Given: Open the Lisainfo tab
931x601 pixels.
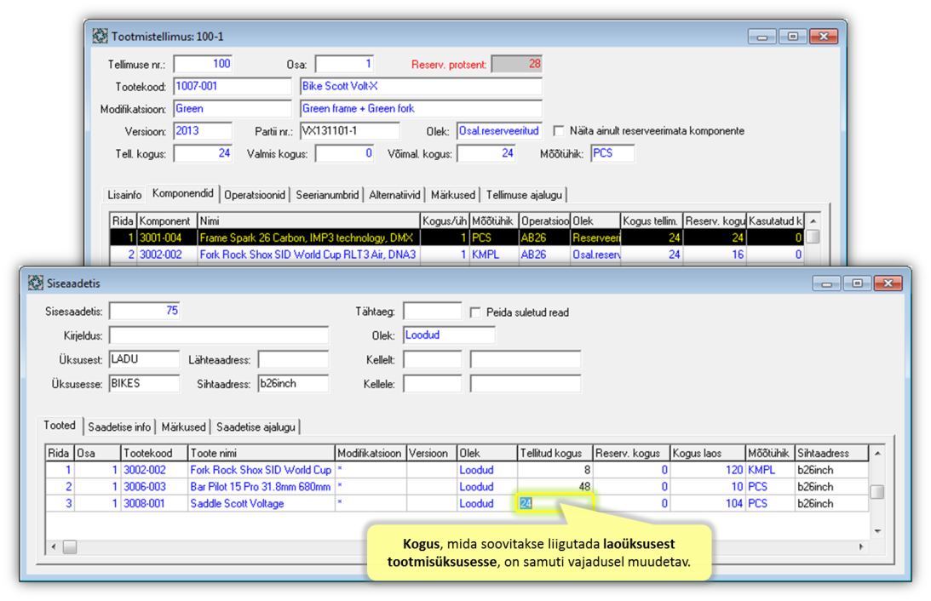Looking at the screenshot, I should (x=124, y=195).
